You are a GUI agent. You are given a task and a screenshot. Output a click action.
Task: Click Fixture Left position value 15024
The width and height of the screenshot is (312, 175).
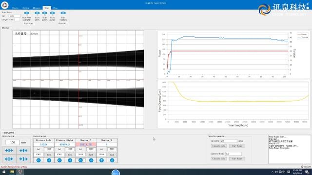[x=43, y=145]
